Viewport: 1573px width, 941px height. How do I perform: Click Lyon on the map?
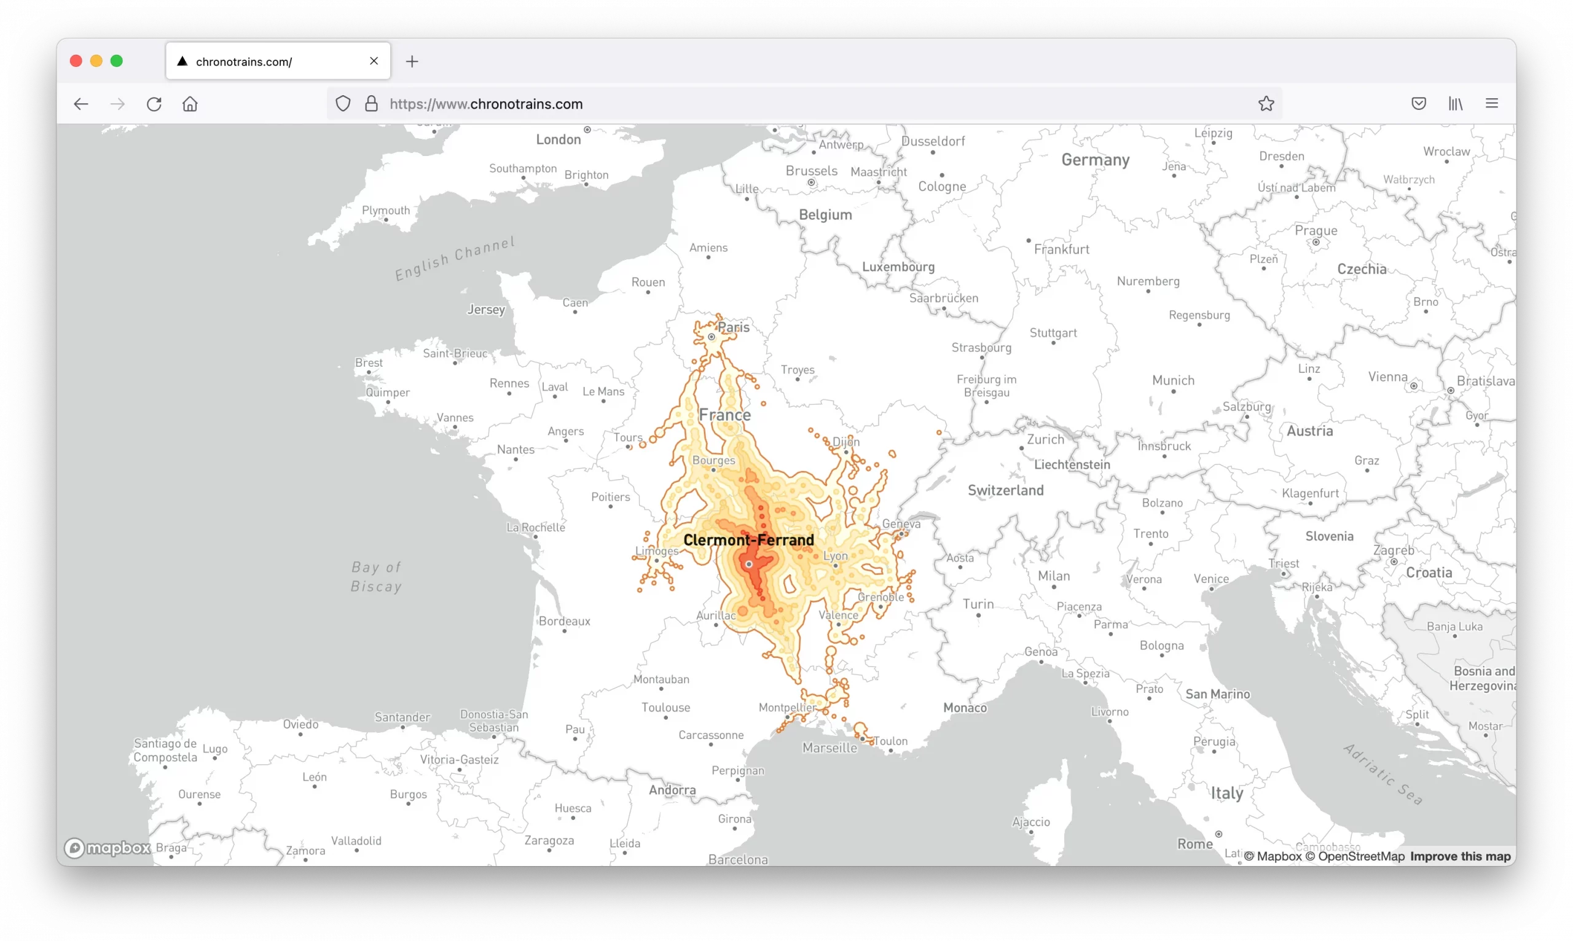(x=835, y=555)
